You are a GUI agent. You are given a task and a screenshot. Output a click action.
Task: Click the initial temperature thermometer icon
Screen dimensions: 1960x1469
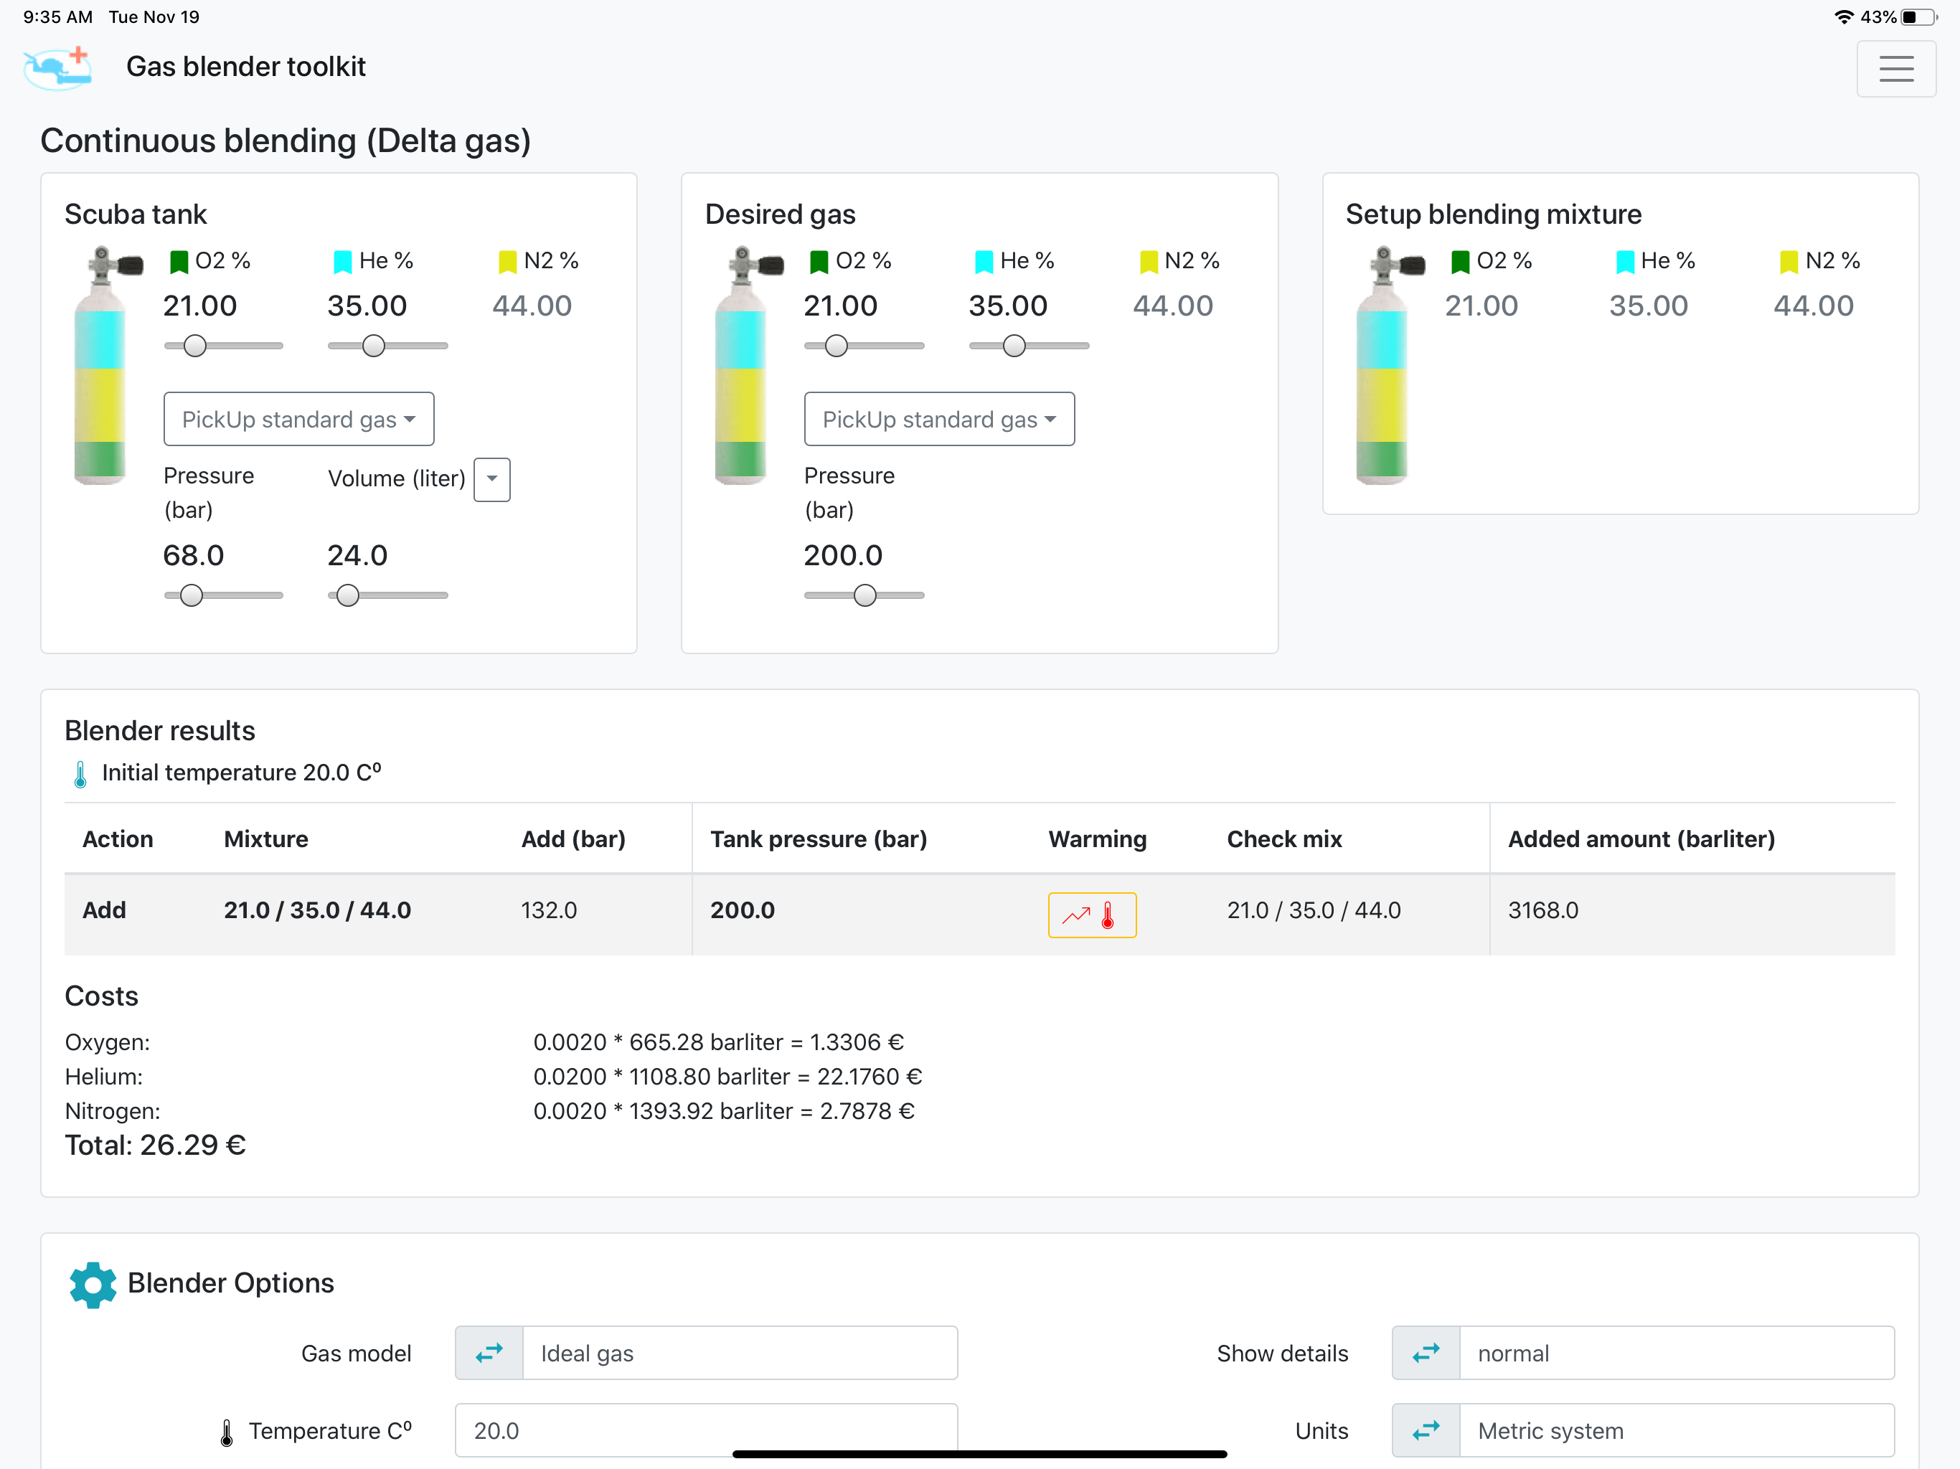click(80, 775)
